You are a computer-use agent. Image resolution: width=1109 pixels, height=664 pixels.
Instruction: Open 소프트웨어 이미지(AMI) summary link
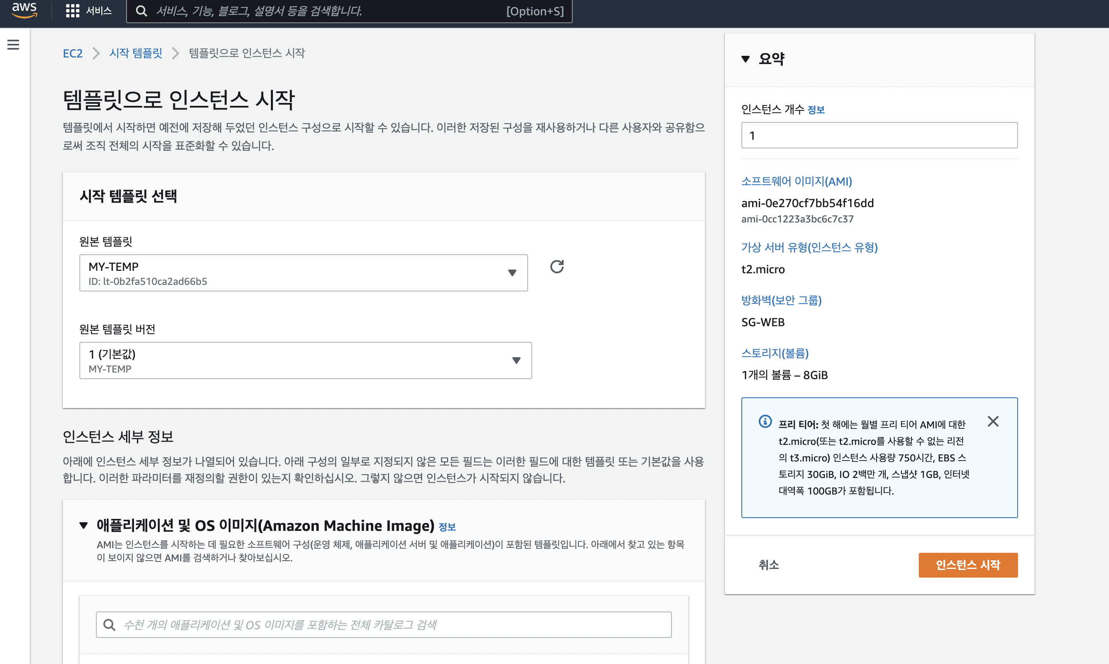pos(796,181)
